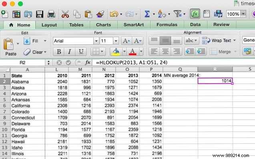
Task: Expand the Paste options arrow
Action: tap(18, 44)
